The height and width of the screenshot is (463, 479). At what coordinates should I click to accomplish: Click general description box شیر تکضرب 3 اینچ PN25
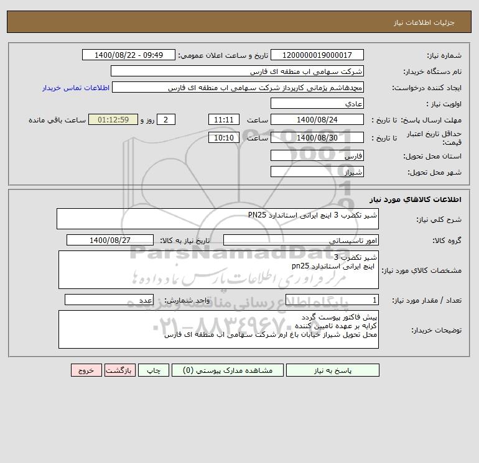coord(218,219)
